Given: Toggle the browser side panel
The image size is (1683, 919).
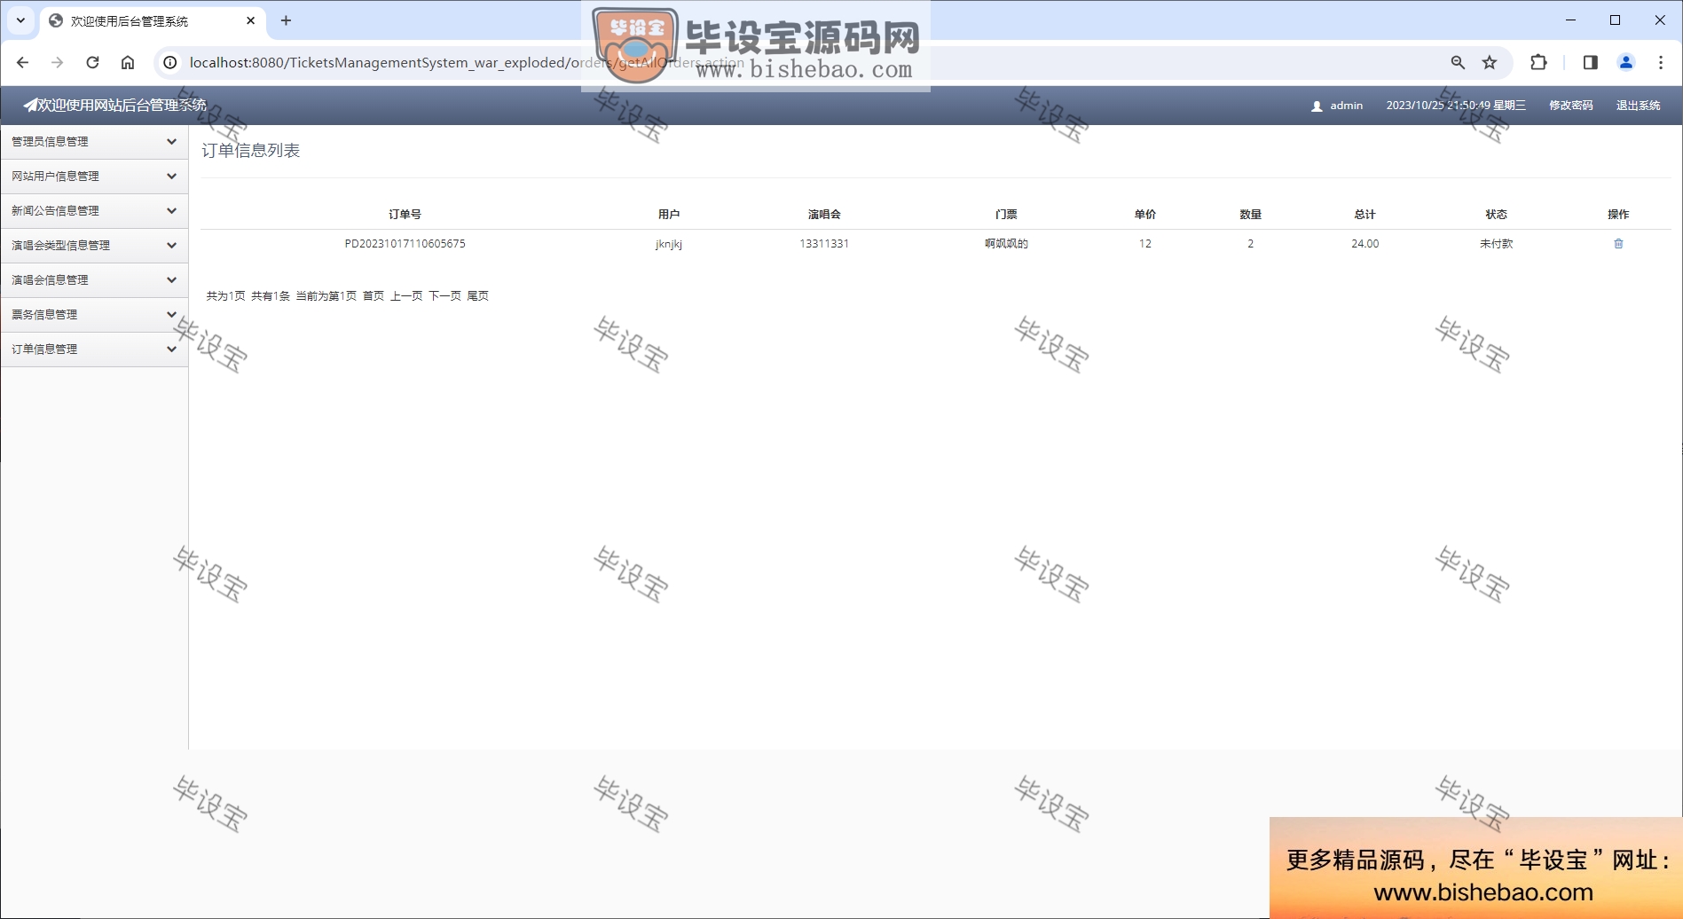Looking at the screenshot, I should click(x=1590, y=62).
